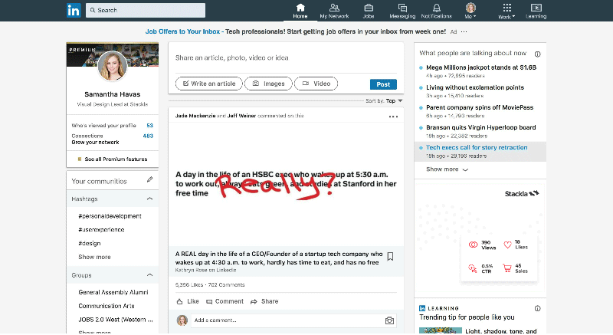Open the Me profile dropdown

pyautogui.click(x=470, y=11)
